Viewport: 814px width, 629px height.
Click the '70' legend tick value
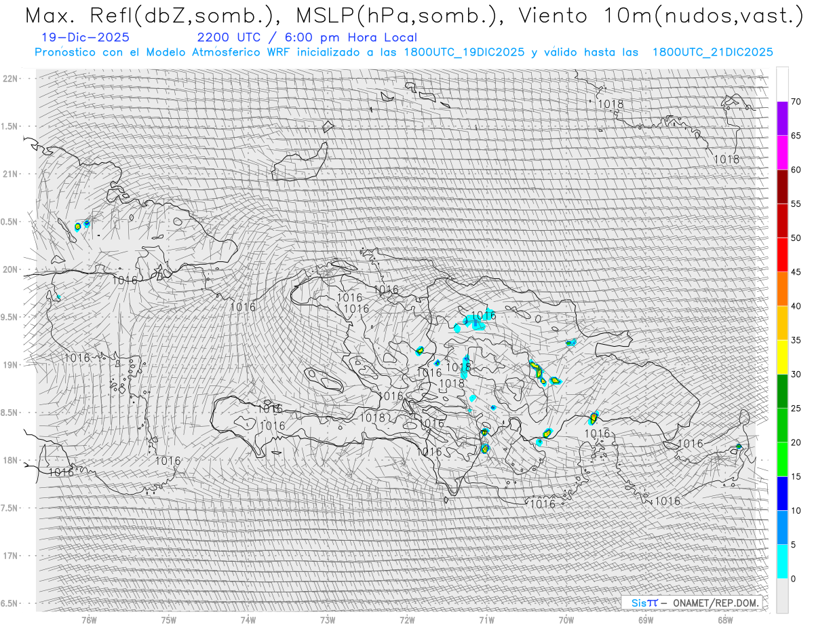796,102
